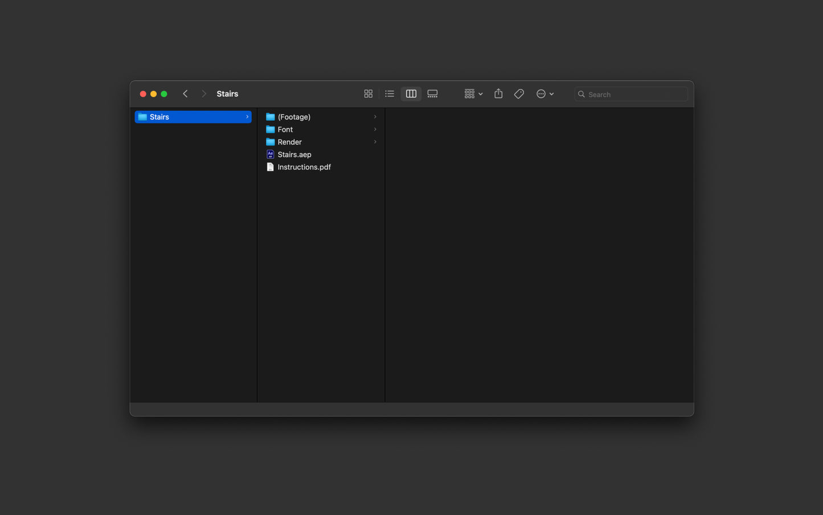Select the Font folder
823x515 pixels.
tap(321, 129)
